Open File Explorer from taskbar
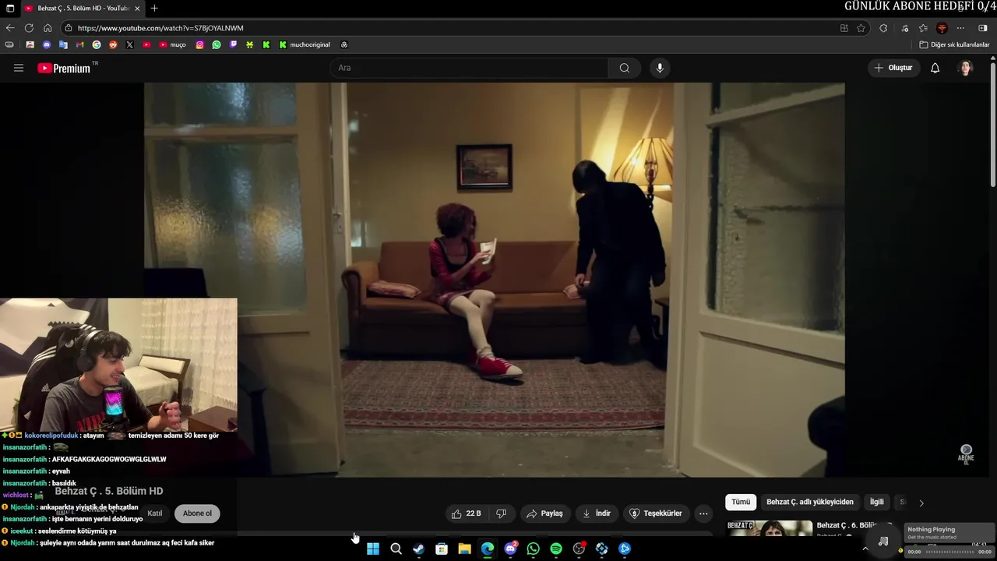This screenshot has height=561, width=997. (x=464, y=549)
